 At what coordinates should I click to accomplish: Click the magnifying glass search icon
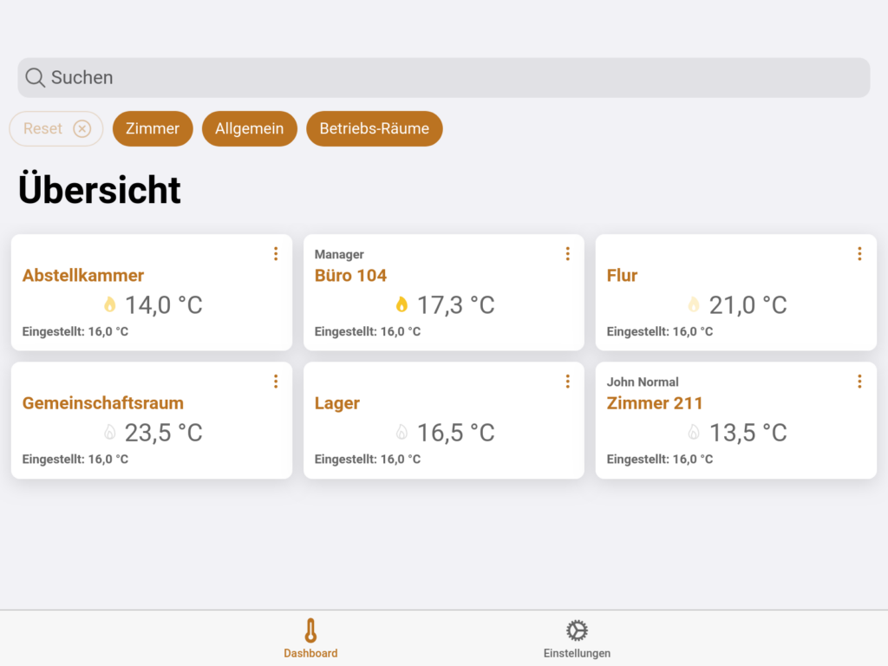35,78
